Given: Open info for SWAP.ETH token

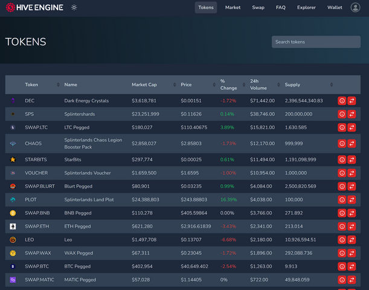Looking at the screenshot, I should (x=342, y=227).
